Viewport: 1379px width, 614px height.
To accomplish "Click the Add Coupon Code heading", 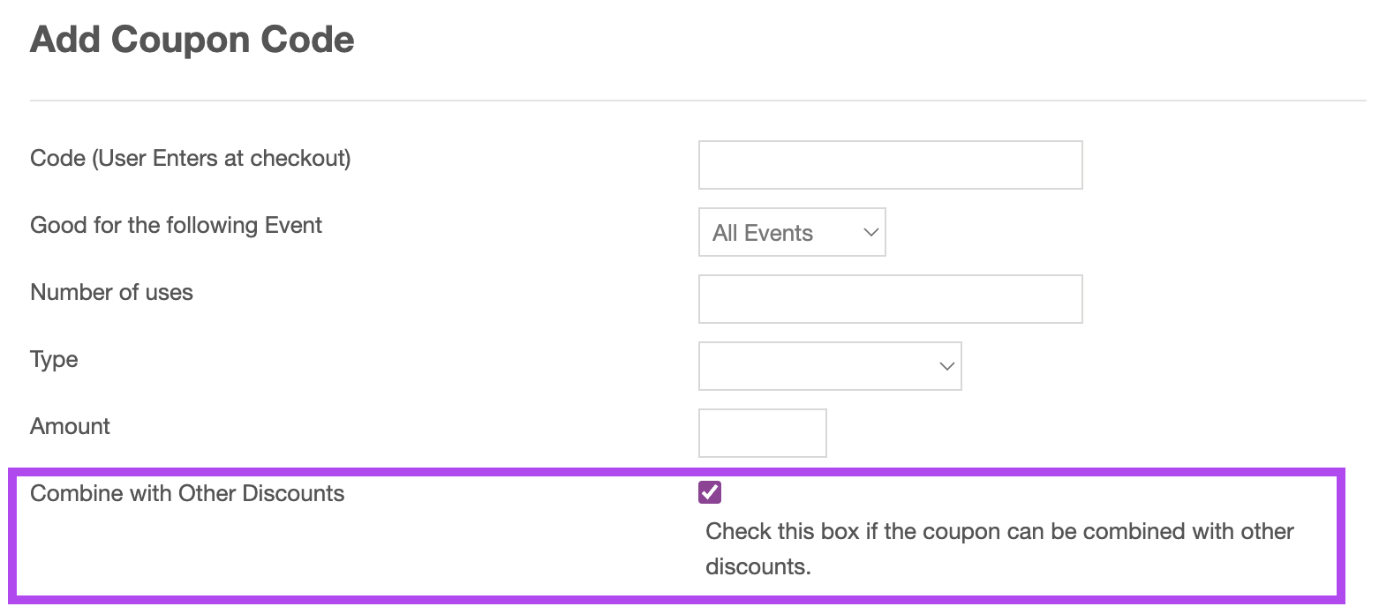I will 192,40.
